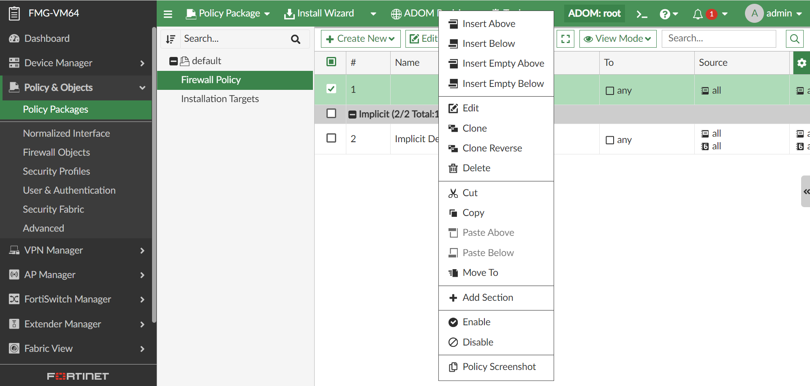Click the sort order icon in tree panel
Viewport: 810px width, 386px height.
tap(171, 39)
